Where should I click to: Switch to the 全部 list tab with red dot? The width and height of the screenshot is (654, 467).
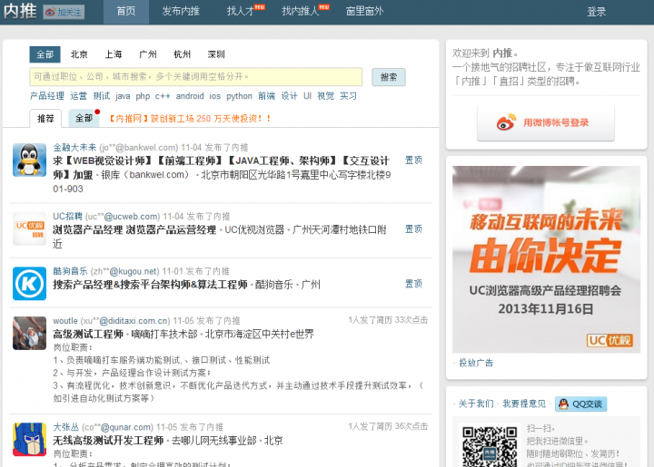point(84,118)
